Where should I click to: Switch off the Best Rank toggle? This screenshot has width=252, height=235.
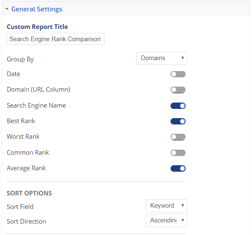178,121
